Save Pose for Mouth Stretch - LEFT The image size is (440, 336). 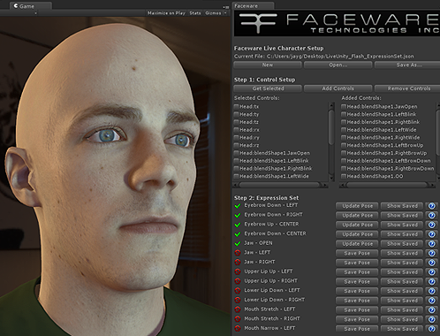357,310
